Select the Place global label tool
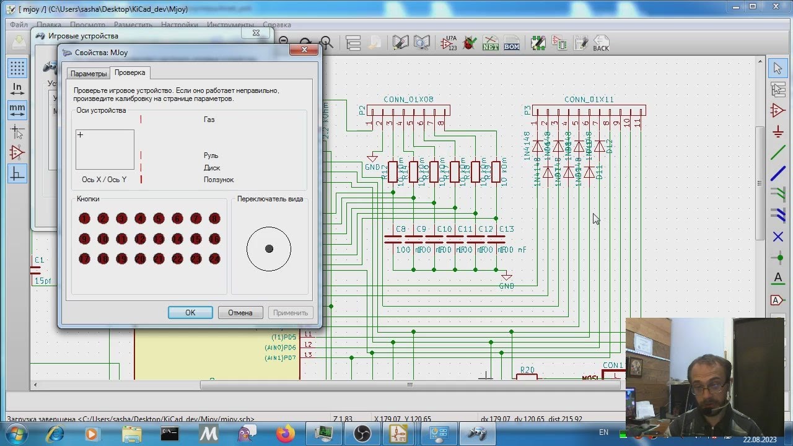Image resolution: width=793 pixels, height=446 pixels. coord(778,300)
